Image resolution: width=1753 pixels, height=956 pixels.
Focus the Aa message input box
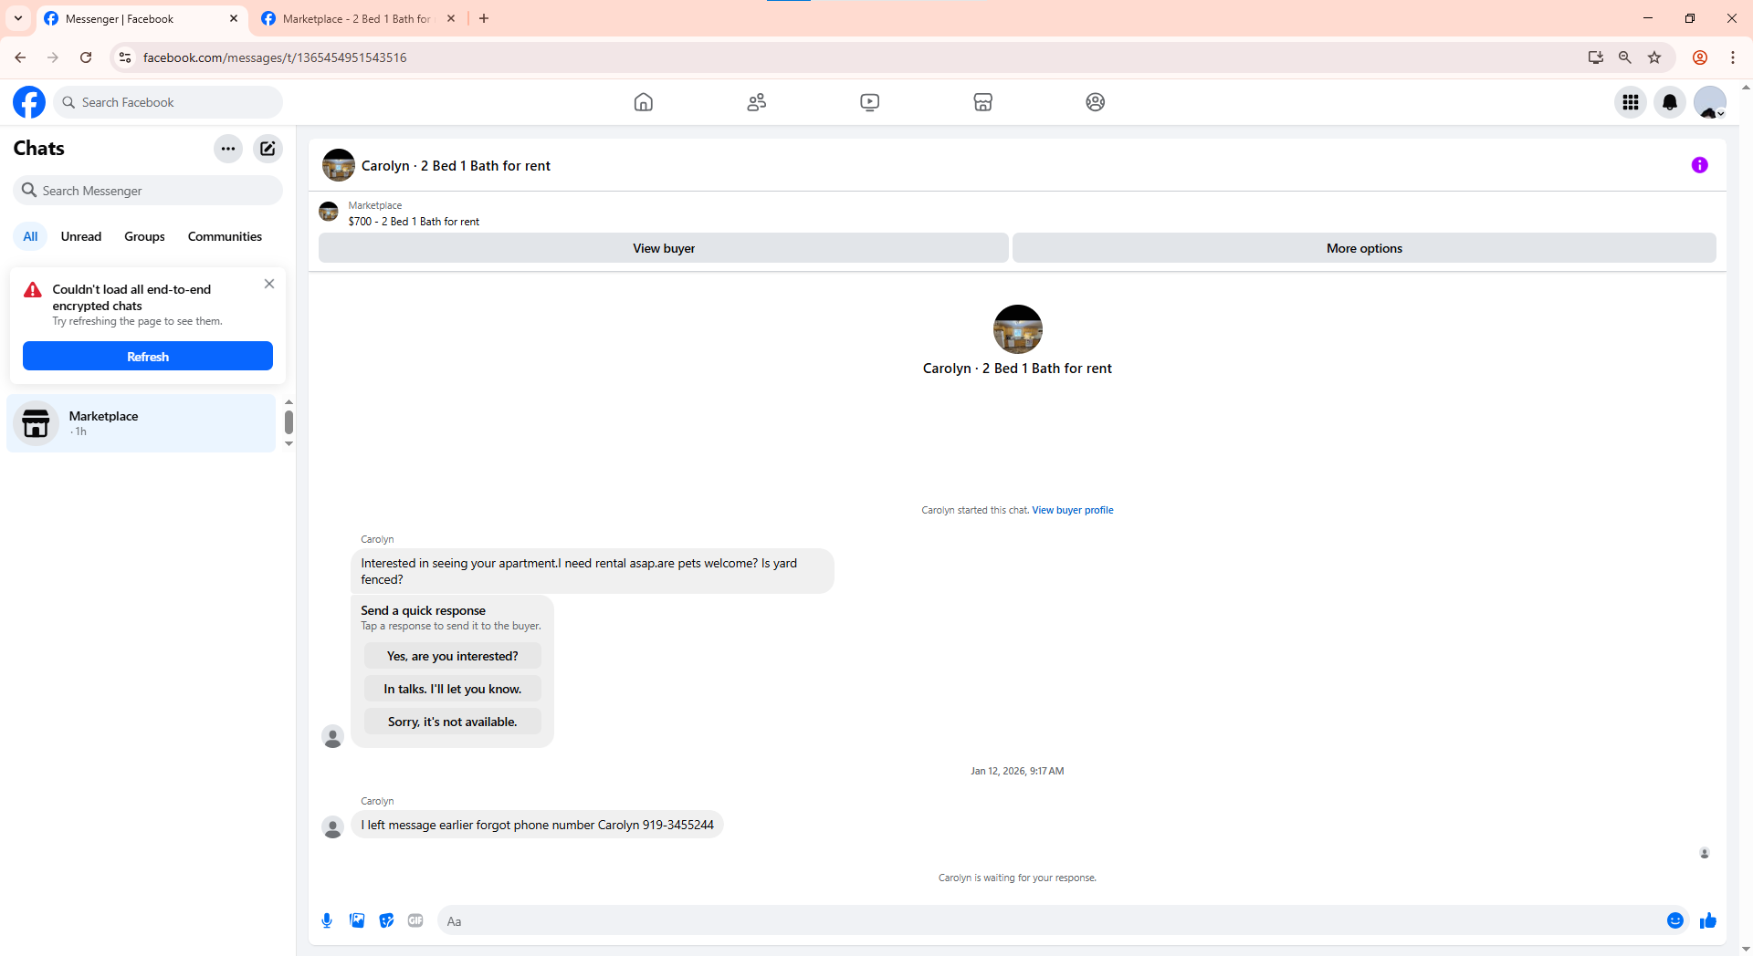click(x=1050, y=921)
